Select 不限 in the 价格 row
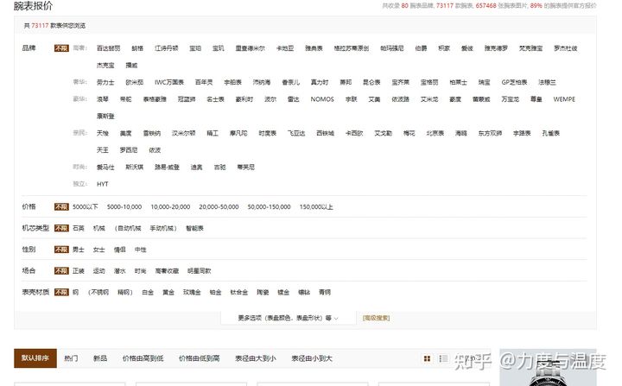Image resolution: width=622 pixels, height=386 pixels. click(61, 207)
